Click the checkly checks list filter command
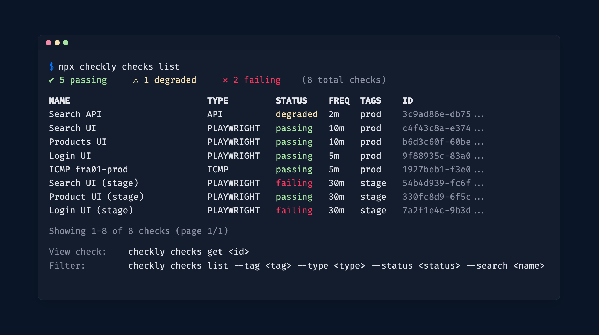The width and height of the screenshot is (599, 335). point(337,265)
